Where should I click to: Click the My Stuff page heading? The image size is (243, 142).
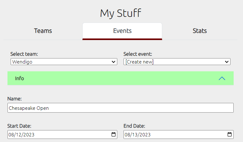click(121, 13)
